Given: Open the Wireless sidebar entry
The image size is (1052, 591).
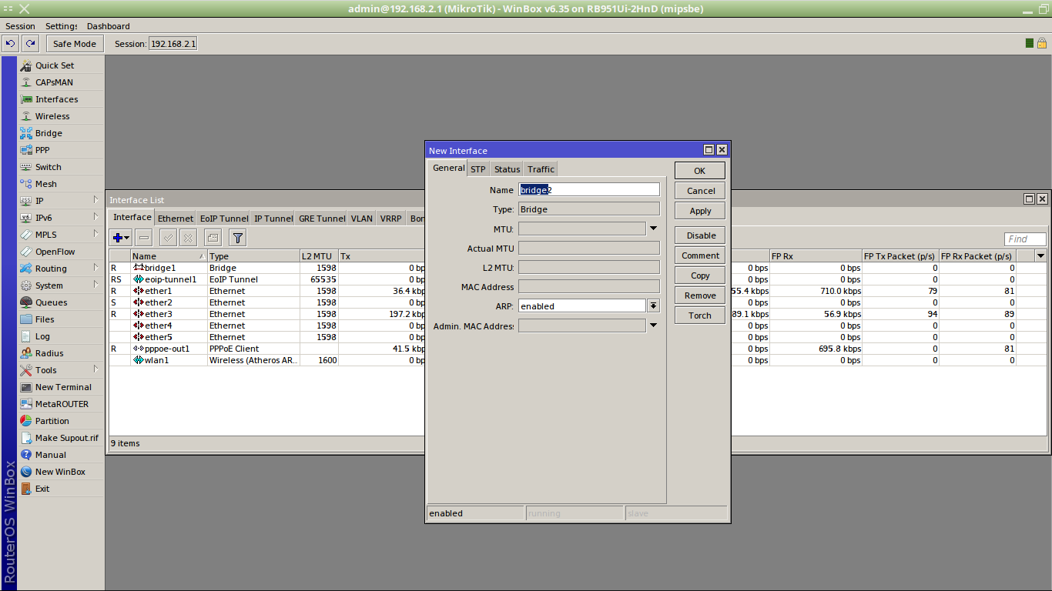Looking at the screenshot, I should click(60, 116).
